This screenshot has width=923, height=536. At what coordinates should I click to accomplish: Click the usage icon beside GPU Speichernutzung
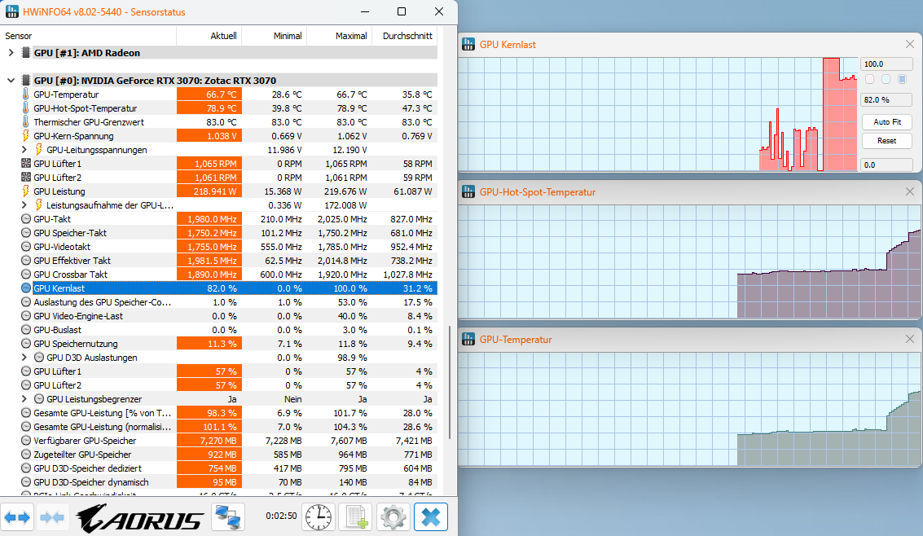(x=26, y=344)
